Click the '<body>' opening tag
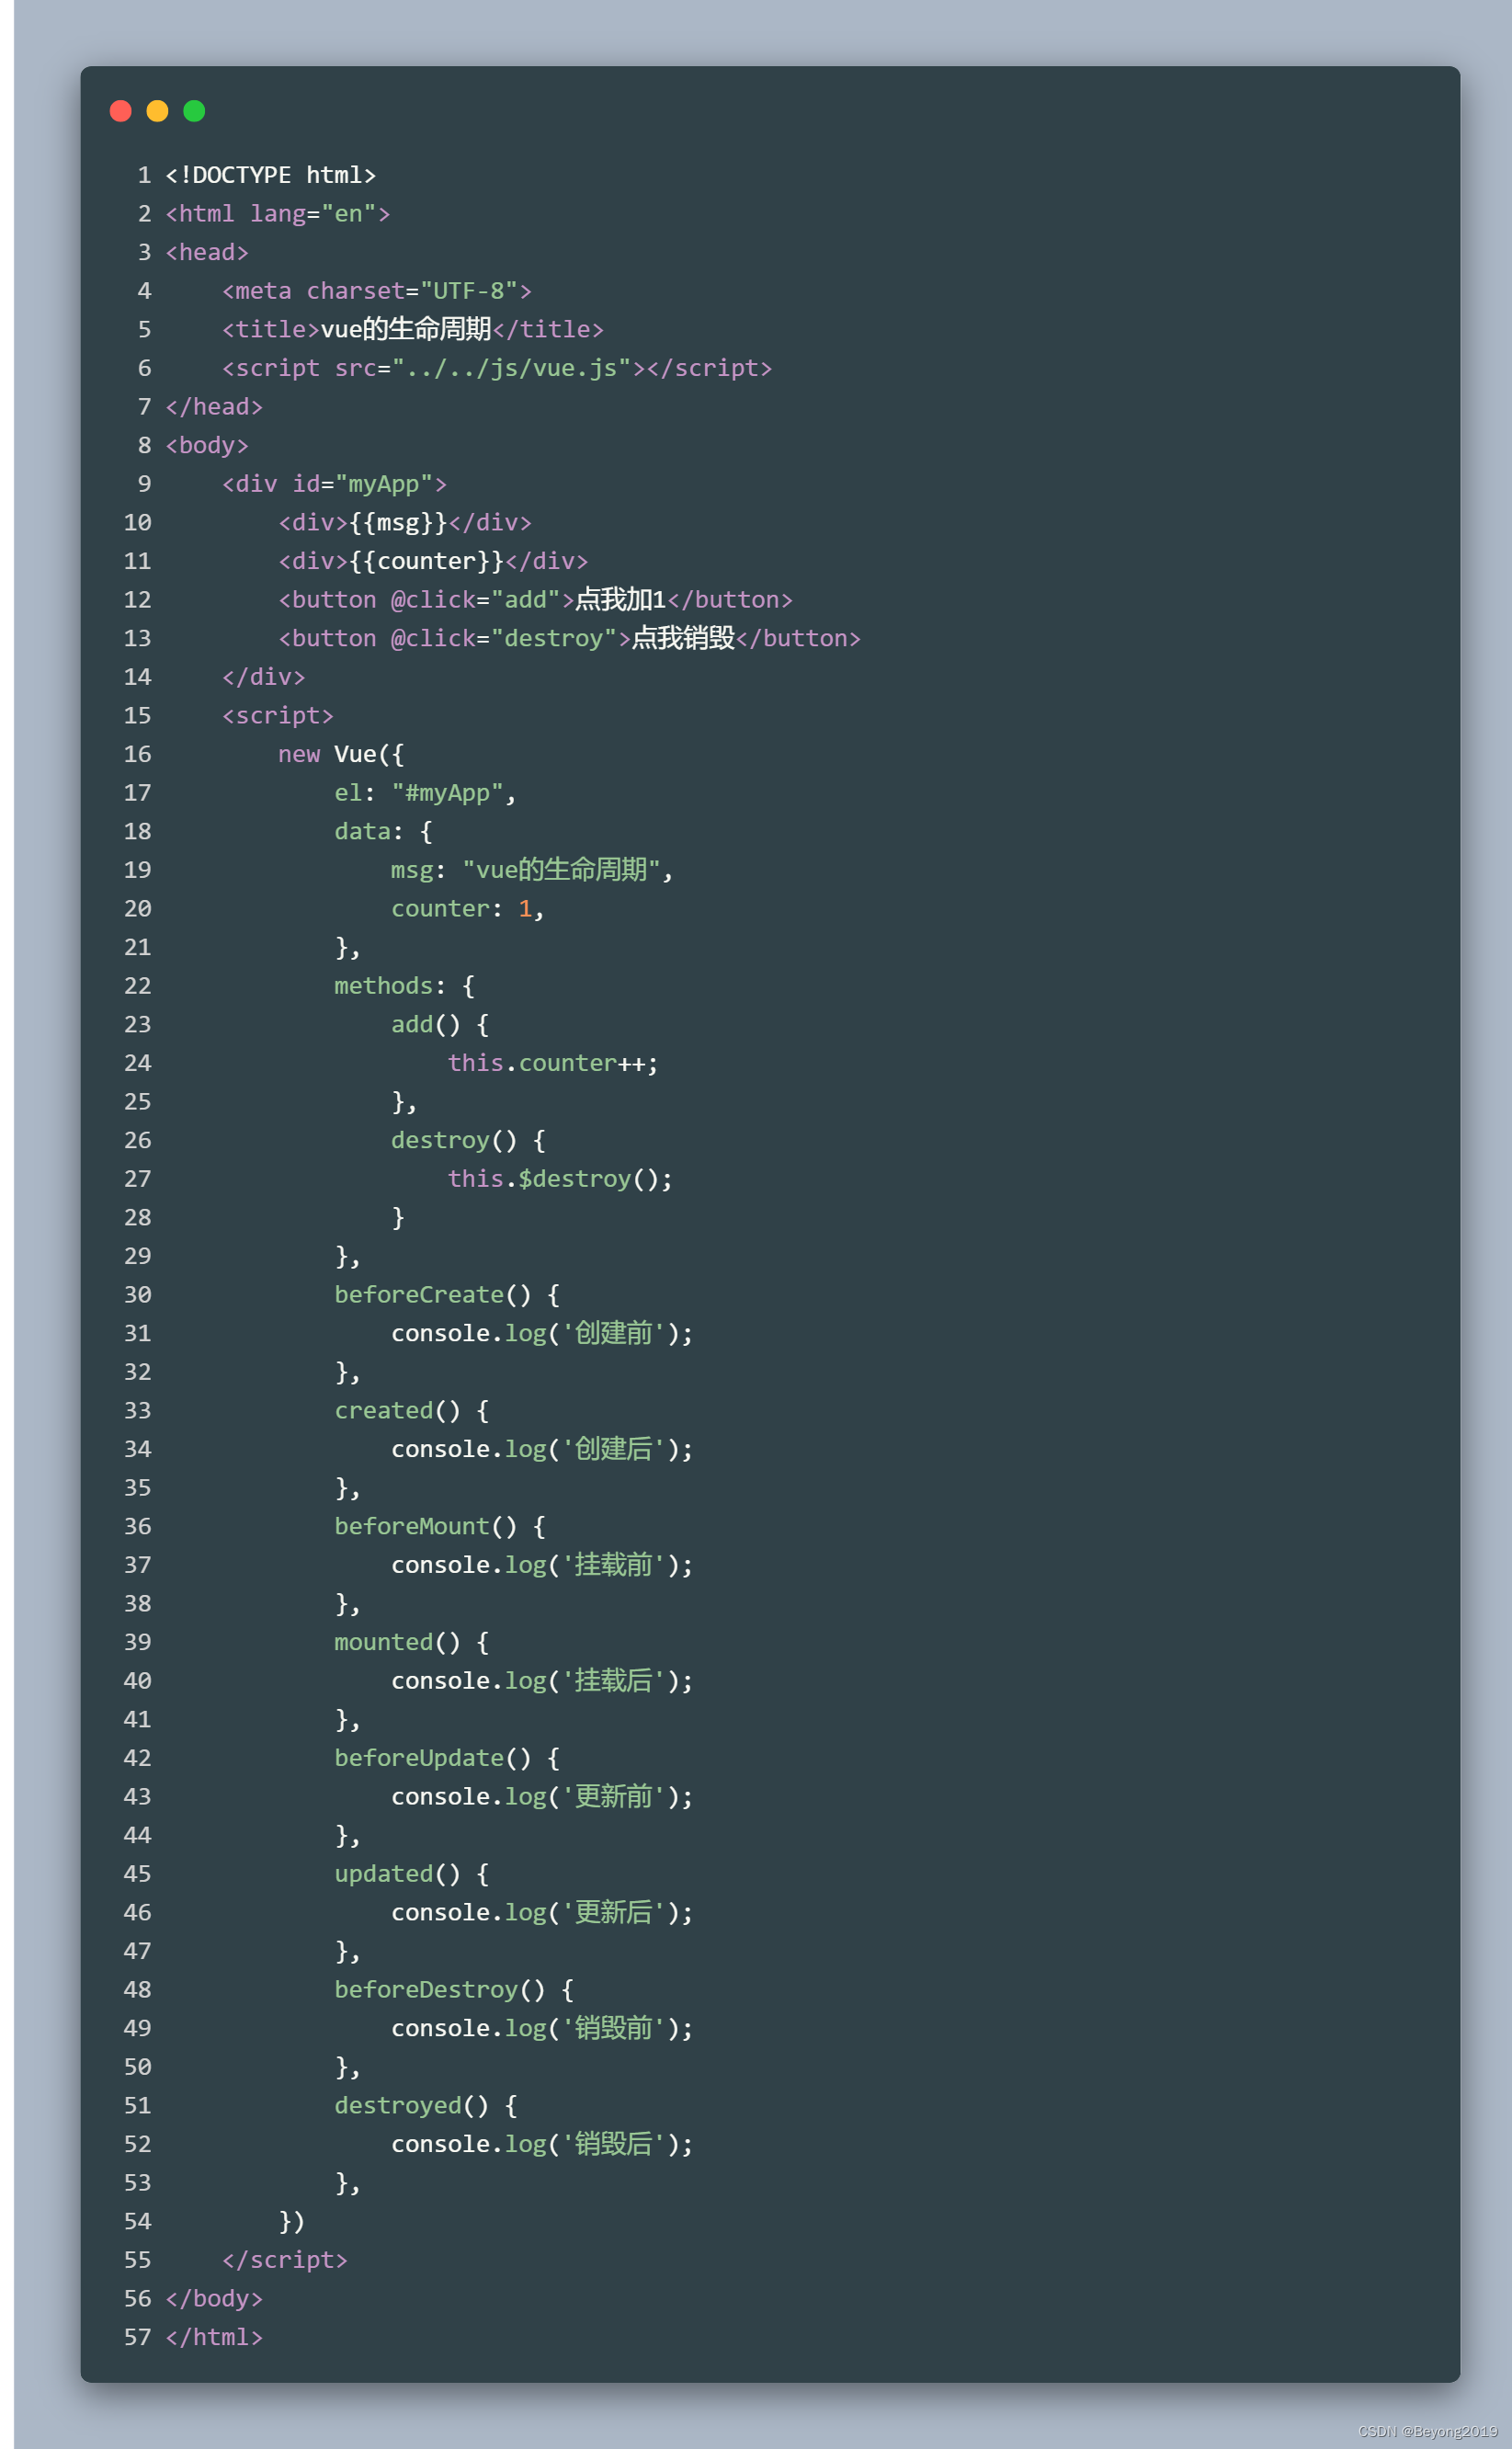Screen dimensions: 1512x2449 (207, 446)
